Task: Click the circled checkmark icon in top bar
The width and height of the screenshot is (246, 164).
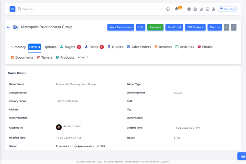Action: tap(168, 9)
